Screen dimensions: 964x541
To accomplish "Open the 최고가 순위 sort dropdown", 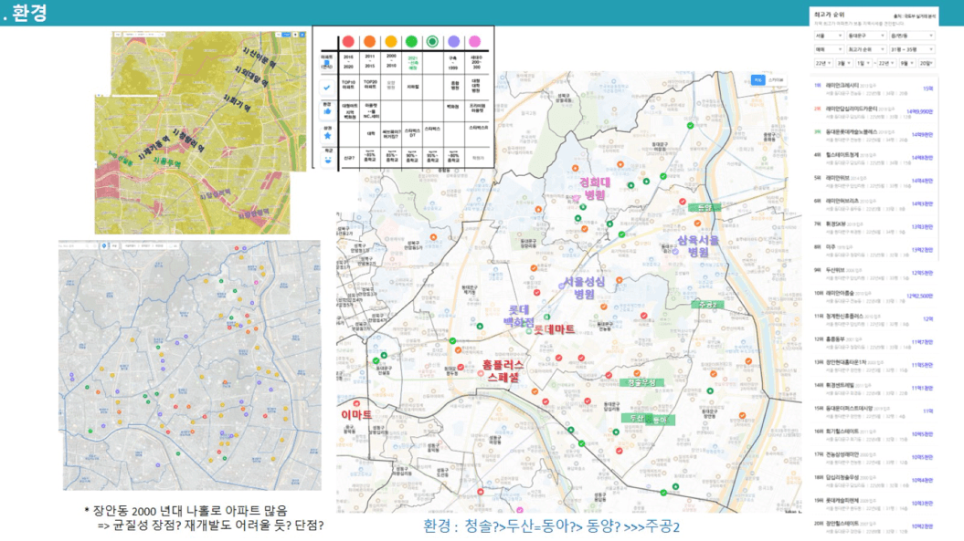I will point(866,49).
